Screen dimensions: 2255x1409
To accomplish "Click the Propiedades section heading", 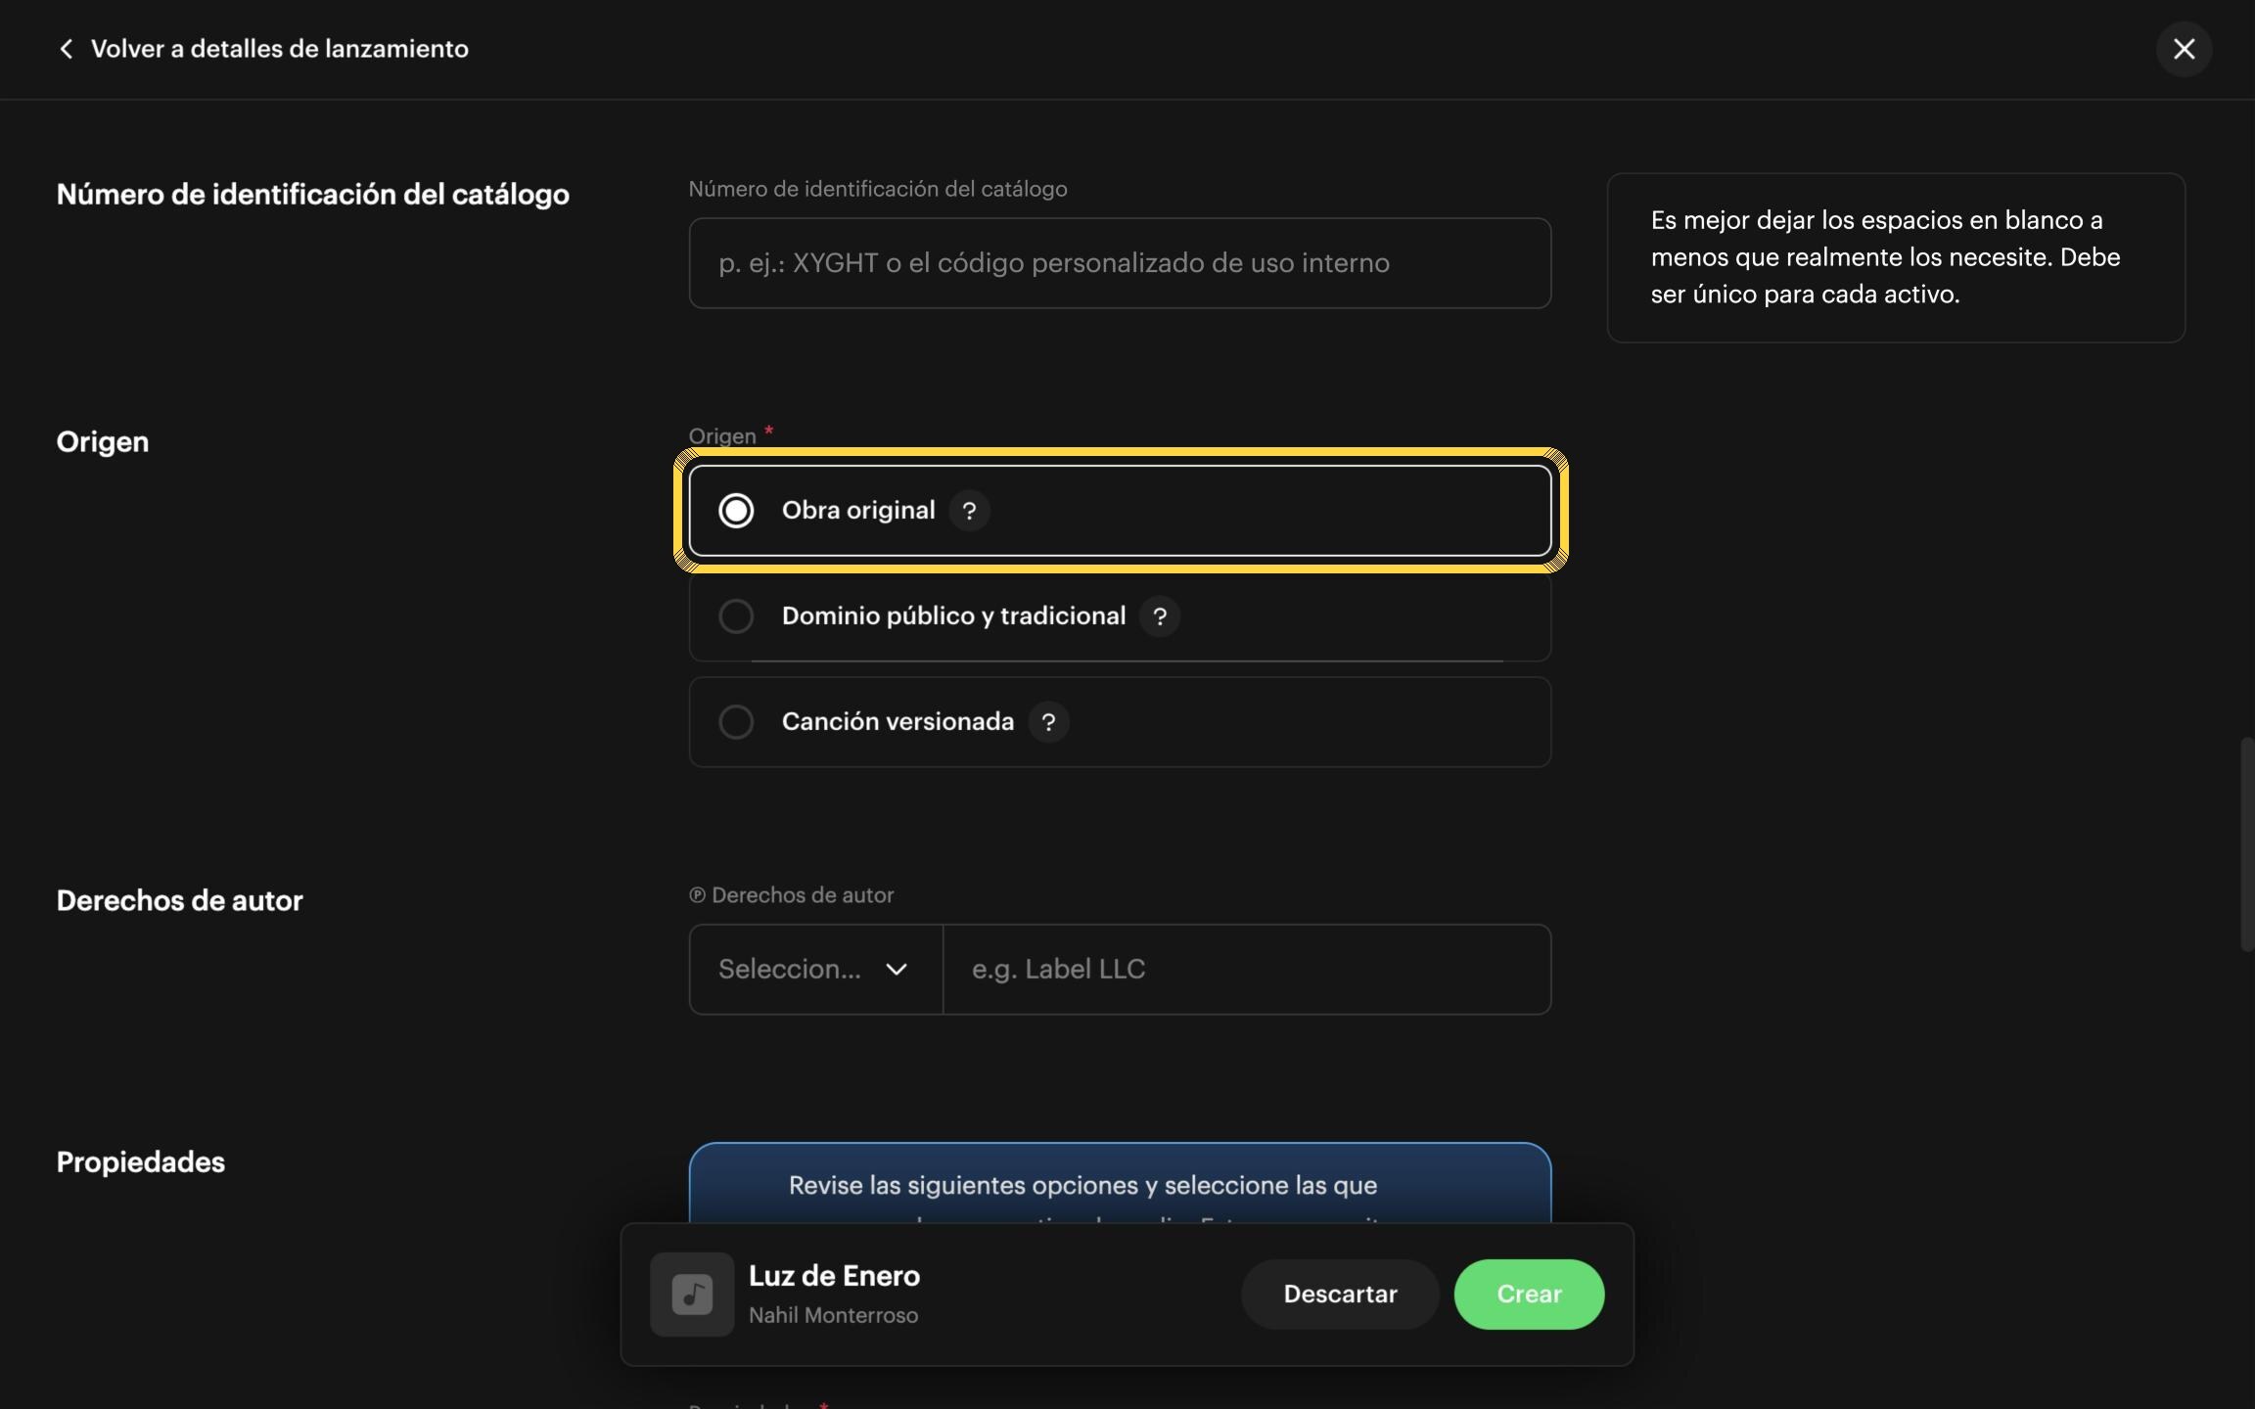I will coord(141,1162).
